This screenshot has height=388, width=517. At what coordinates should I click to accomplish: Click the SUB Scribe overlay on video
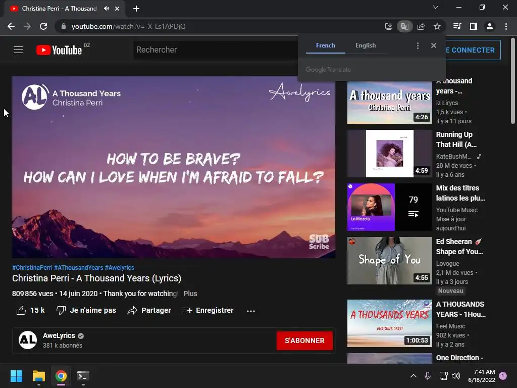[319, 242]
